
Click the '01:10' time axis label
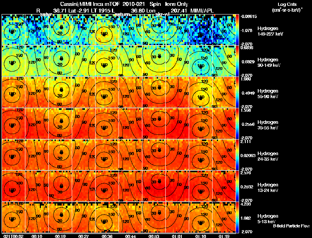point(200,236)
